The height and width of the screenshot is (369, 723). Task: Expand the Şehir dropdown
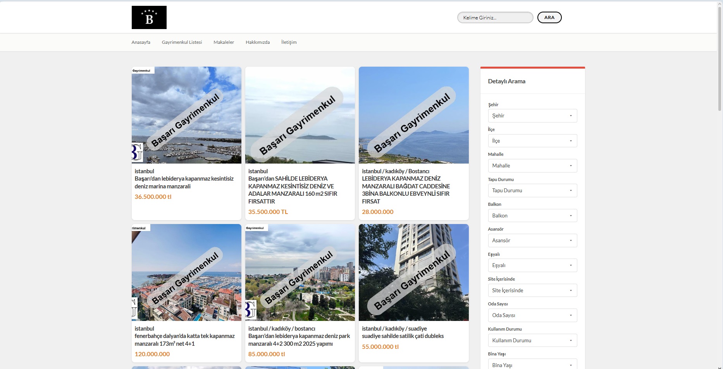click(x=532, y=116)
